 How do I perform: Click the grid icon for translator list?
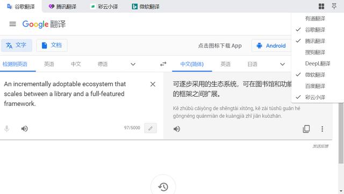pos(321,6)
